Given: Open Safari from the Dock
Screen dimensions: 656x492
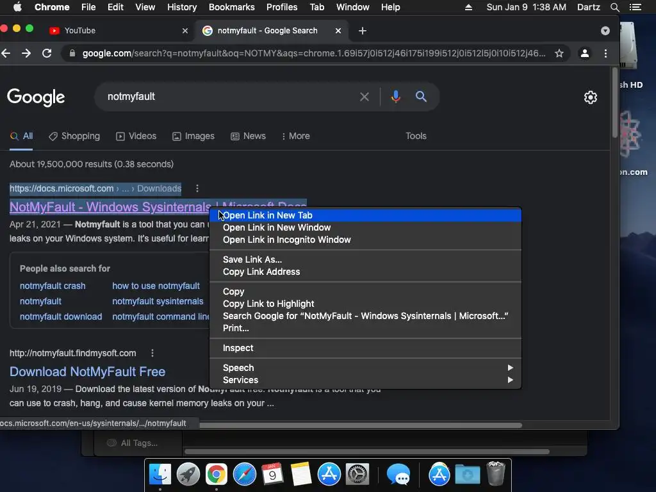Looking at the screenshot, I should pos(244,474).
